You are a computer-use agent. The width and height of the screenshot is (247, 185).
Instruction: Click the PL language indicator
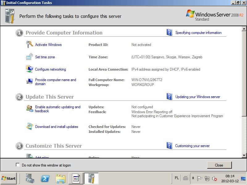click(177, 178)
